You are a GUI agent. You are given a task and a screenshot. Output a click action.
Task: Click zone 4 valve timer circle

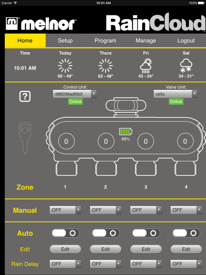pos(185,141)
